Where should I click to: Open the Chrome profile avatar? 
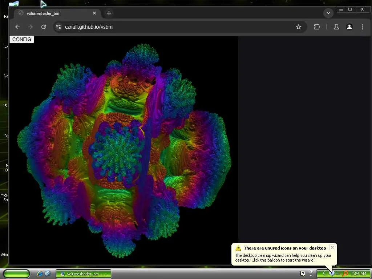(x=349, y=27)
